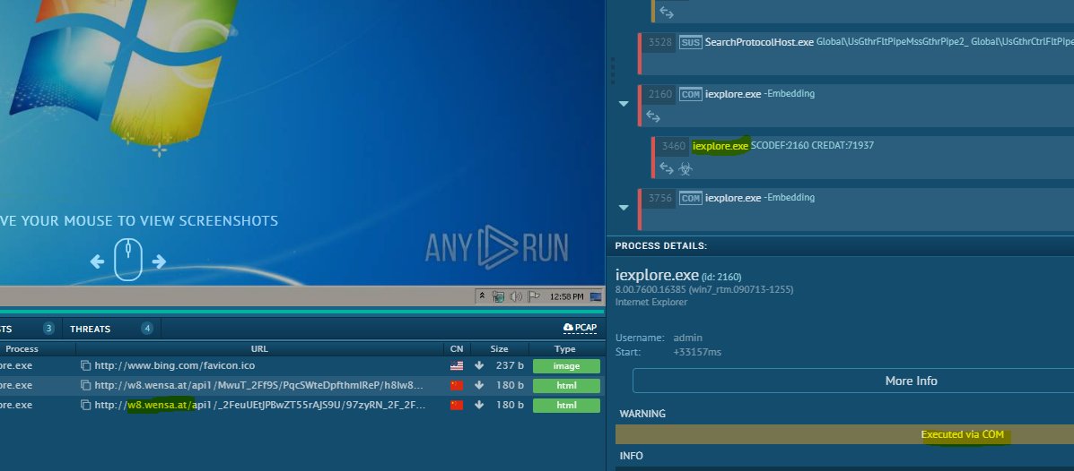1074x471 pixels.
Task: Open the Action Center flag in the tray
Action: click(534, 296)
